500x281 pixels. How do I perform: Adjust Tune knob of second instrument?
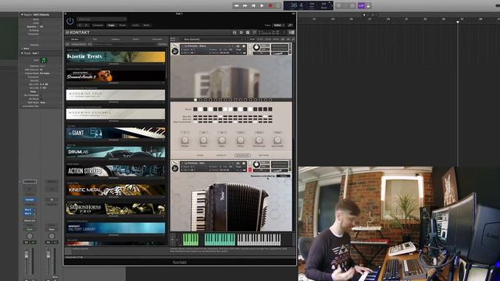coord(256,165)
